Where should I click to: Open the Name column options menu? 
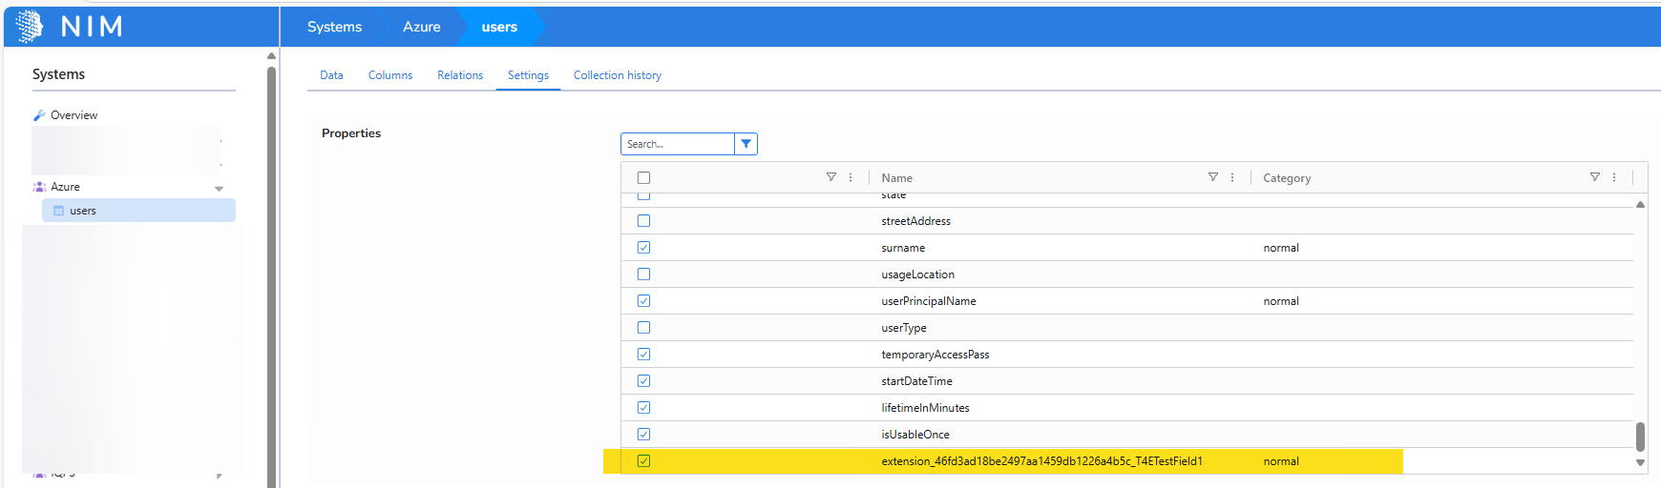[1232, 177]
